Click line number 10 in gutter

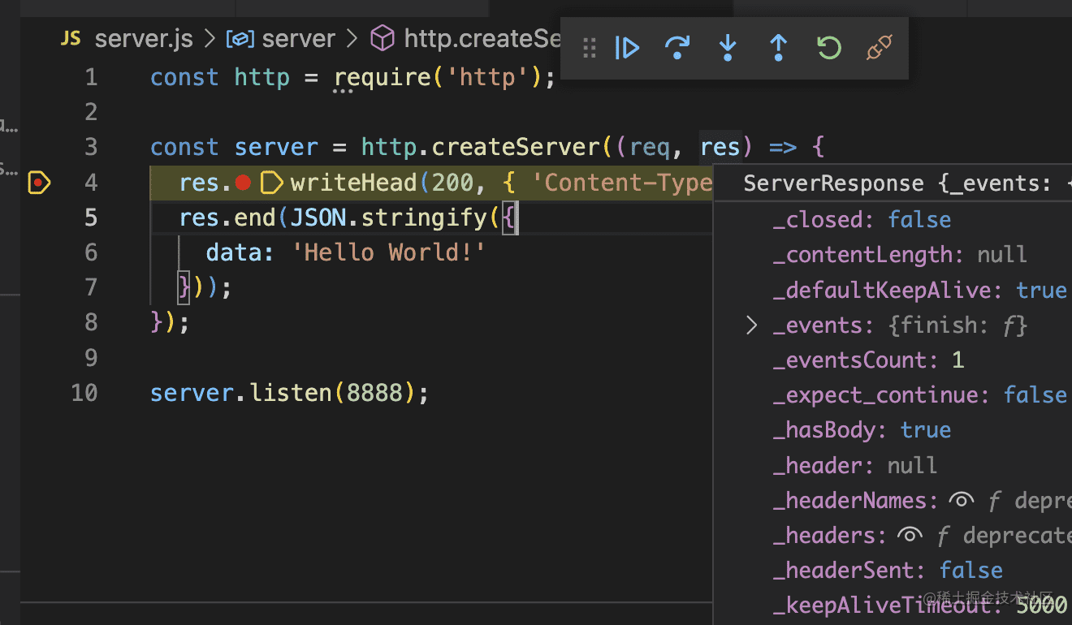[x=84, y=393]
